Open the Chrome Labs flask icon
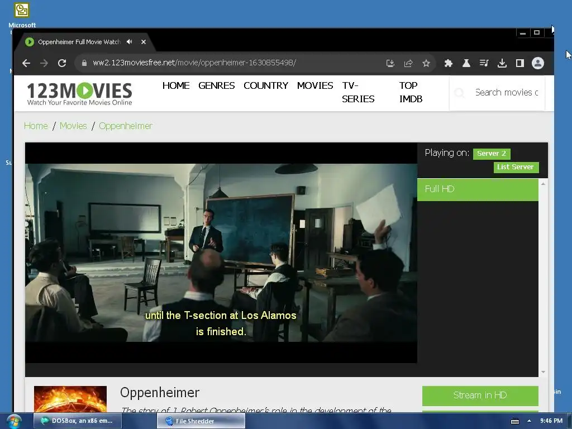This screenshot has height=429, width=572. click(x=466, y=63)
